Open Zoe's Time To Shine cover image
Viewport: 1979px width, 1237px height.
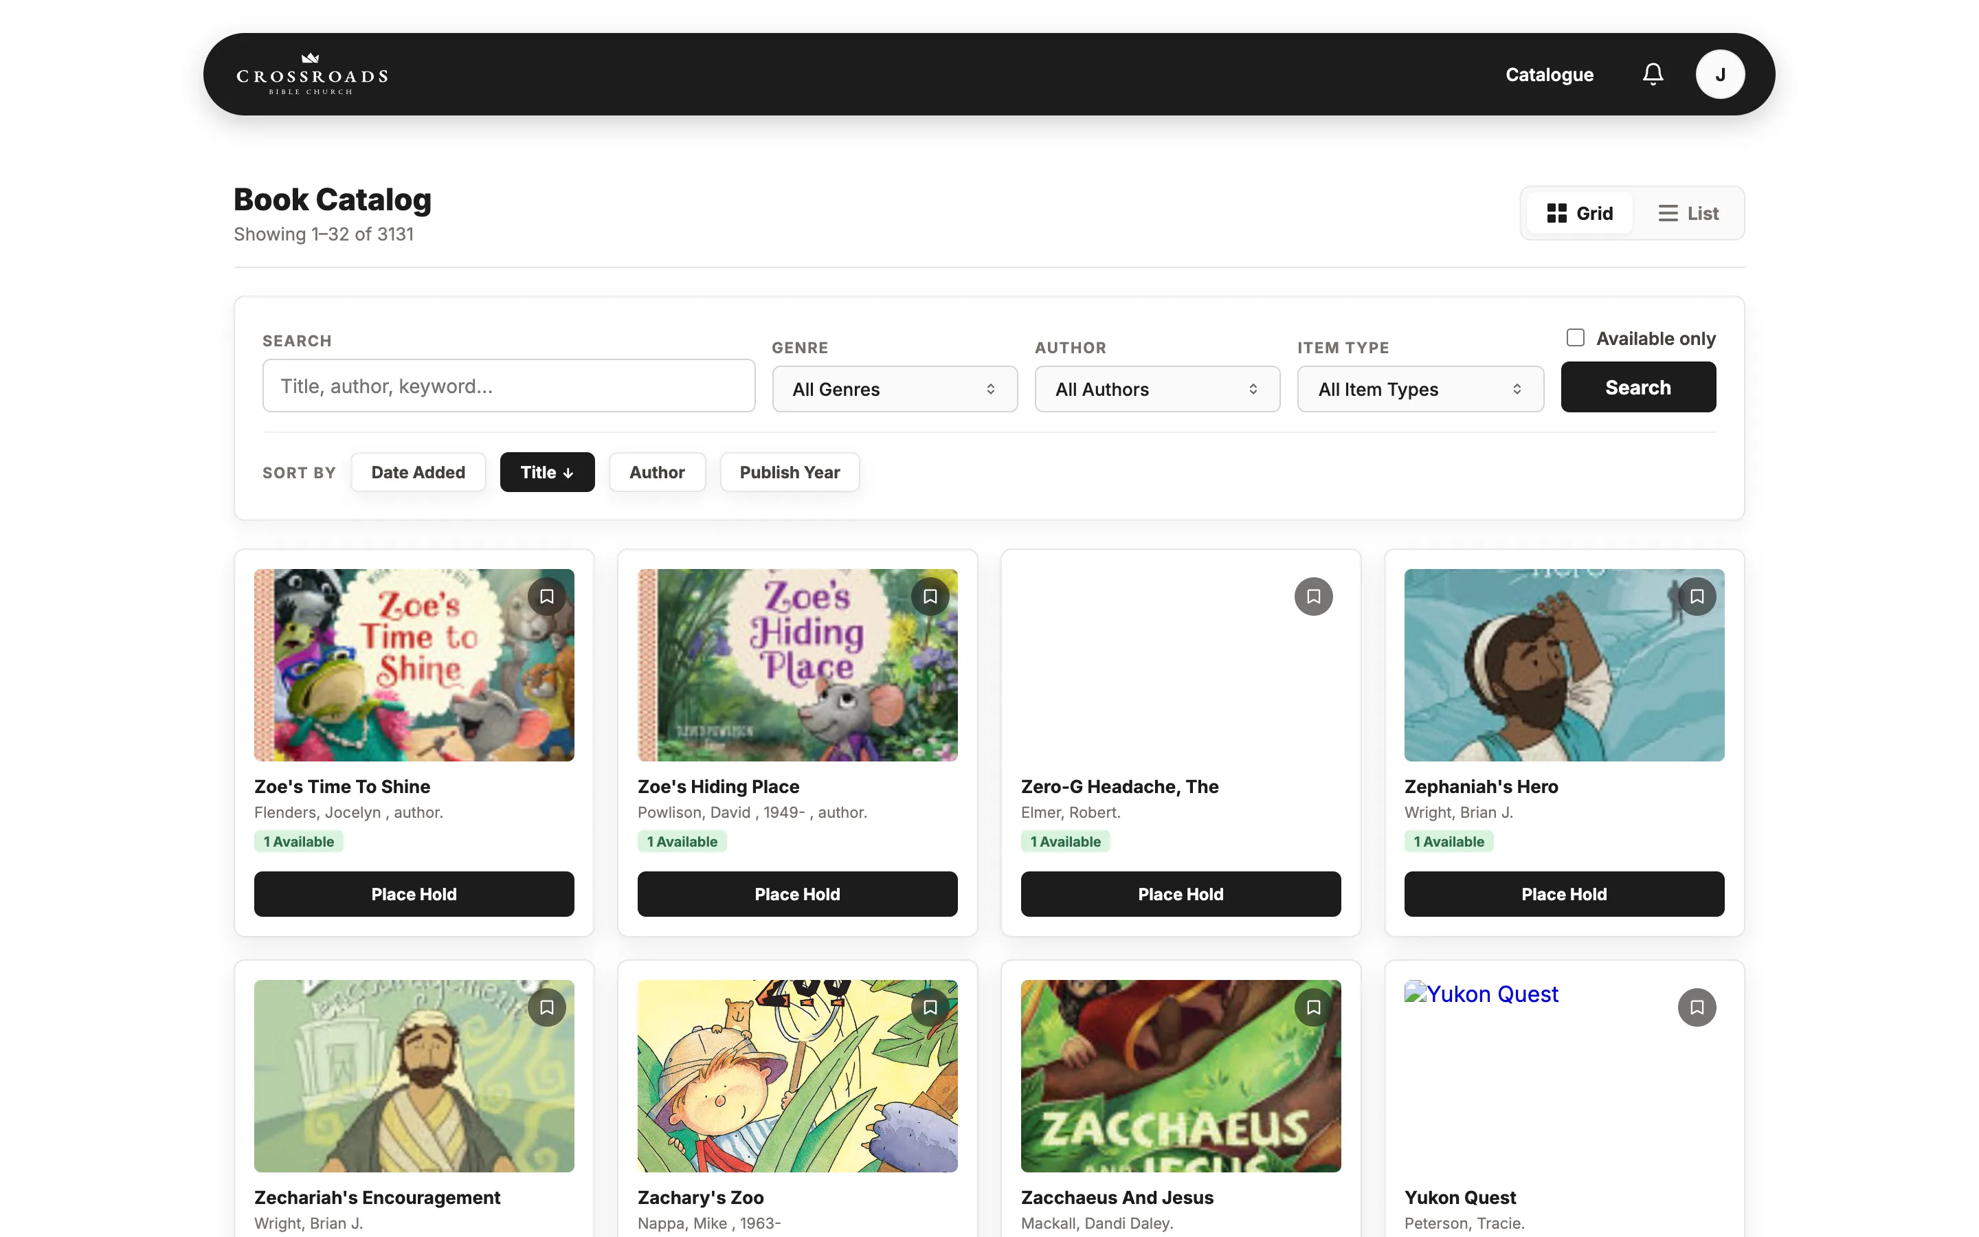point(414,665)
